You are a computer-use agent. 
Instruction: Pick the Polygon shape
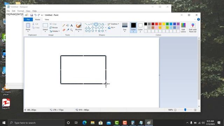(103, 24)
